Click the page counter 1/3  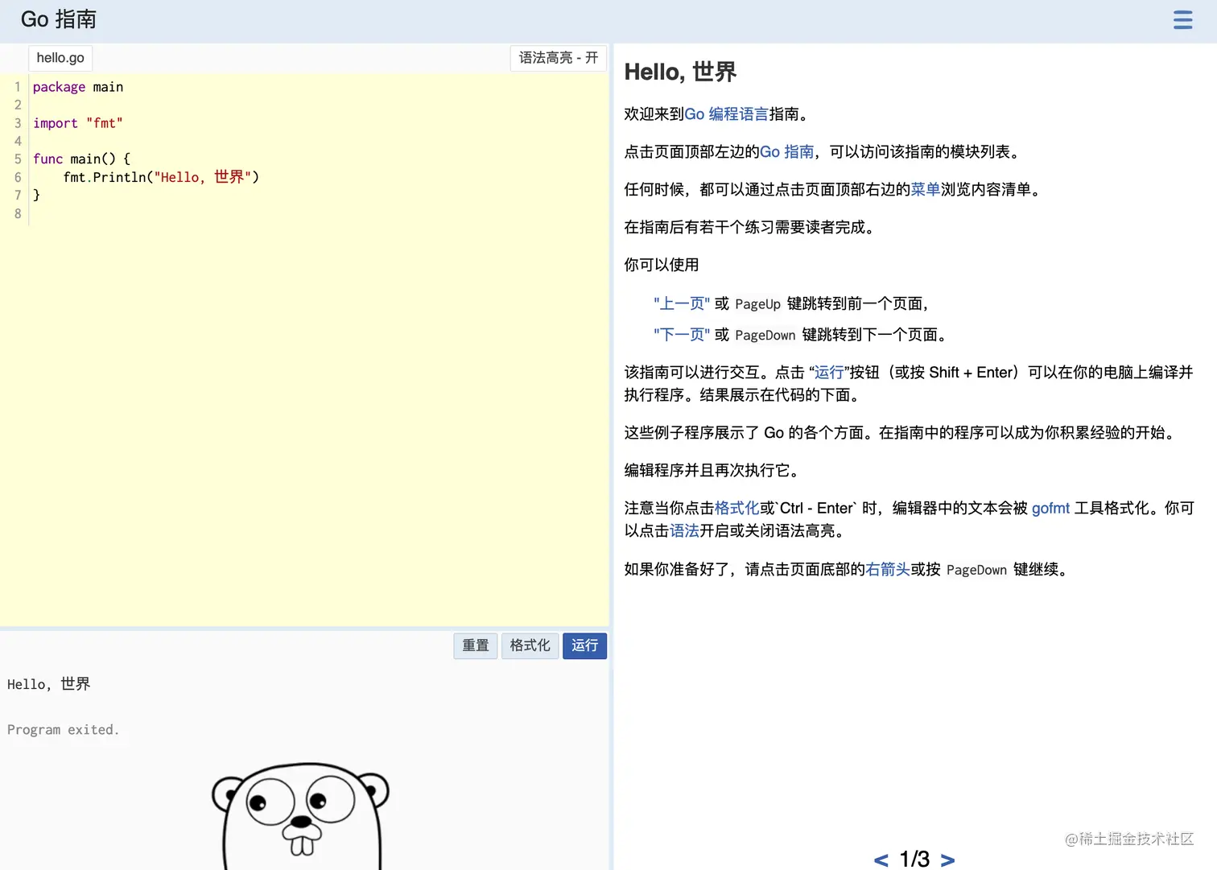(x=914, y=860)
